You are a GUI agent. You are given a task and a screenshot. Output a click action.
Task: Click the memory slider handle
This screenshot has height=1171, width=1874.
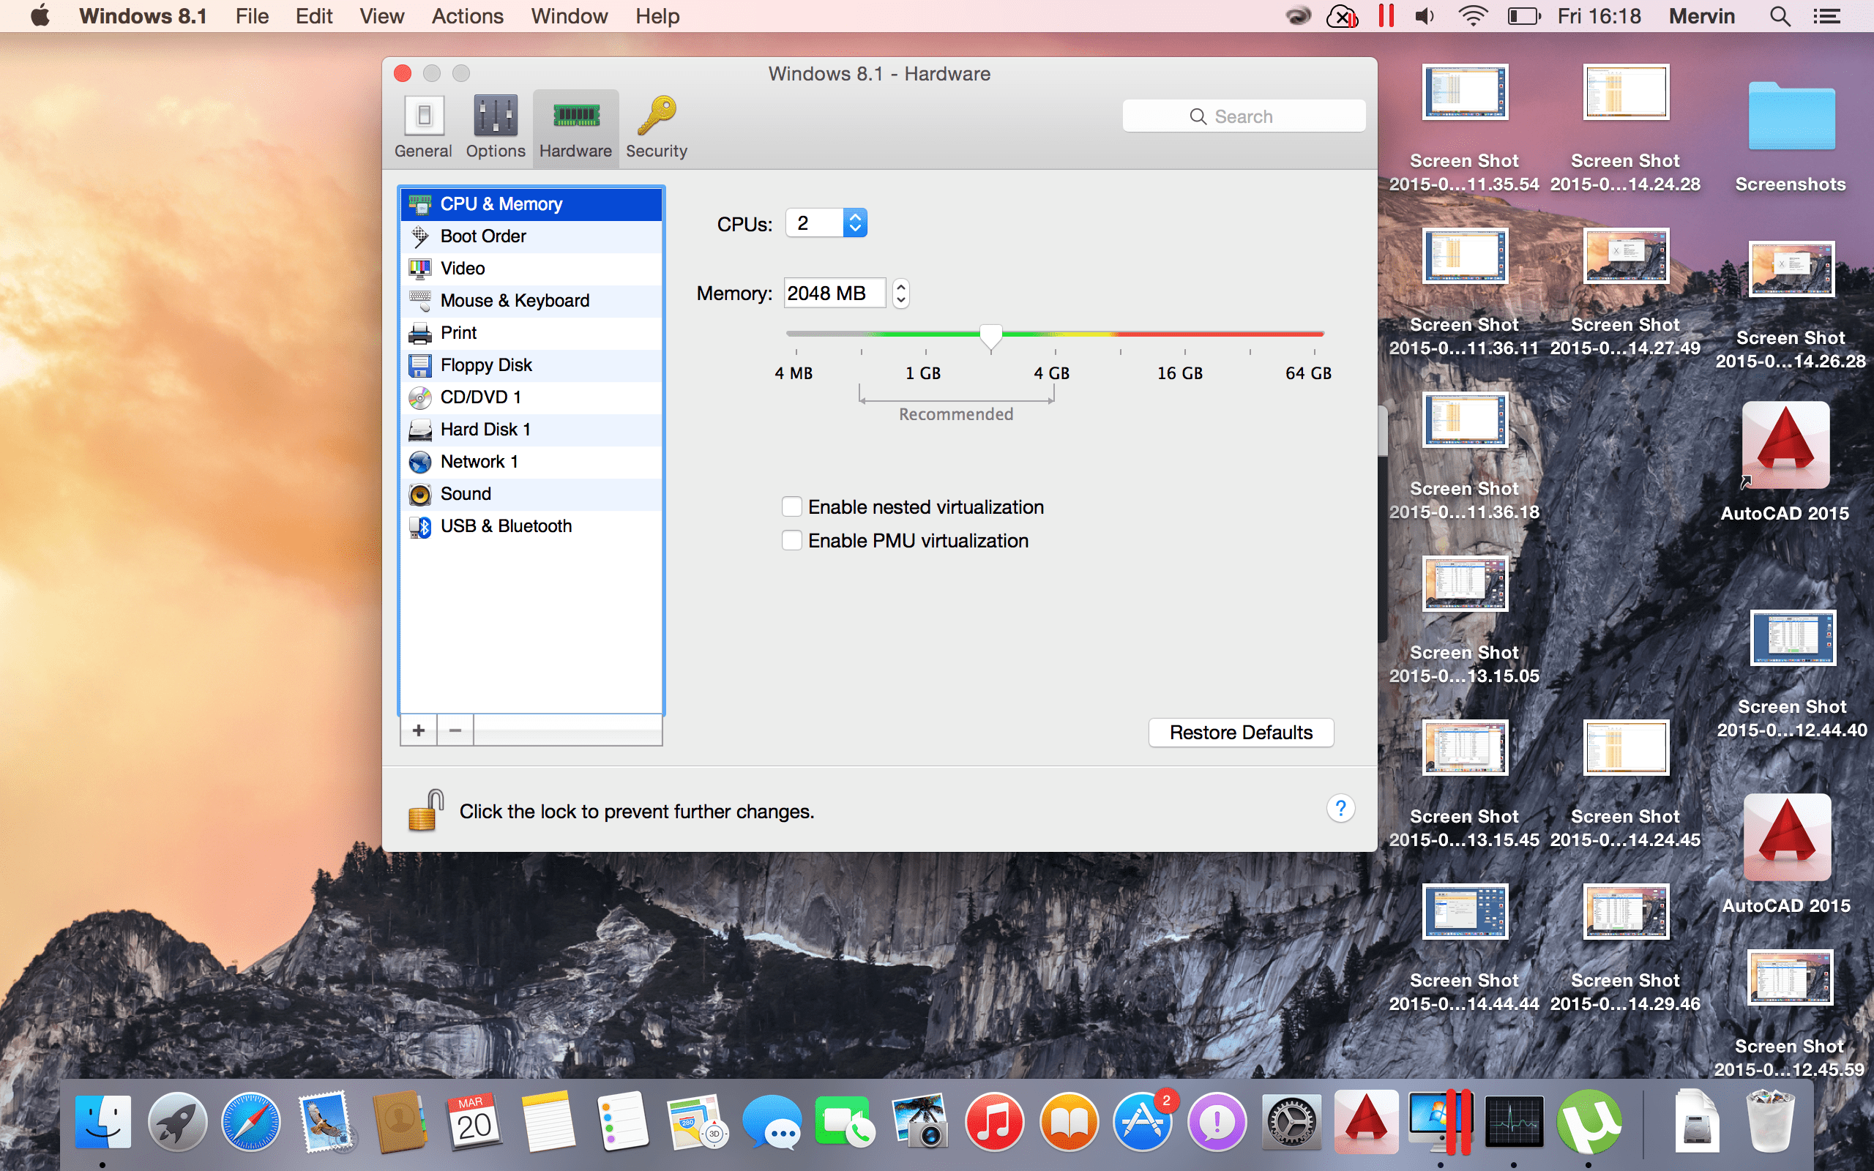coord(990,336)
